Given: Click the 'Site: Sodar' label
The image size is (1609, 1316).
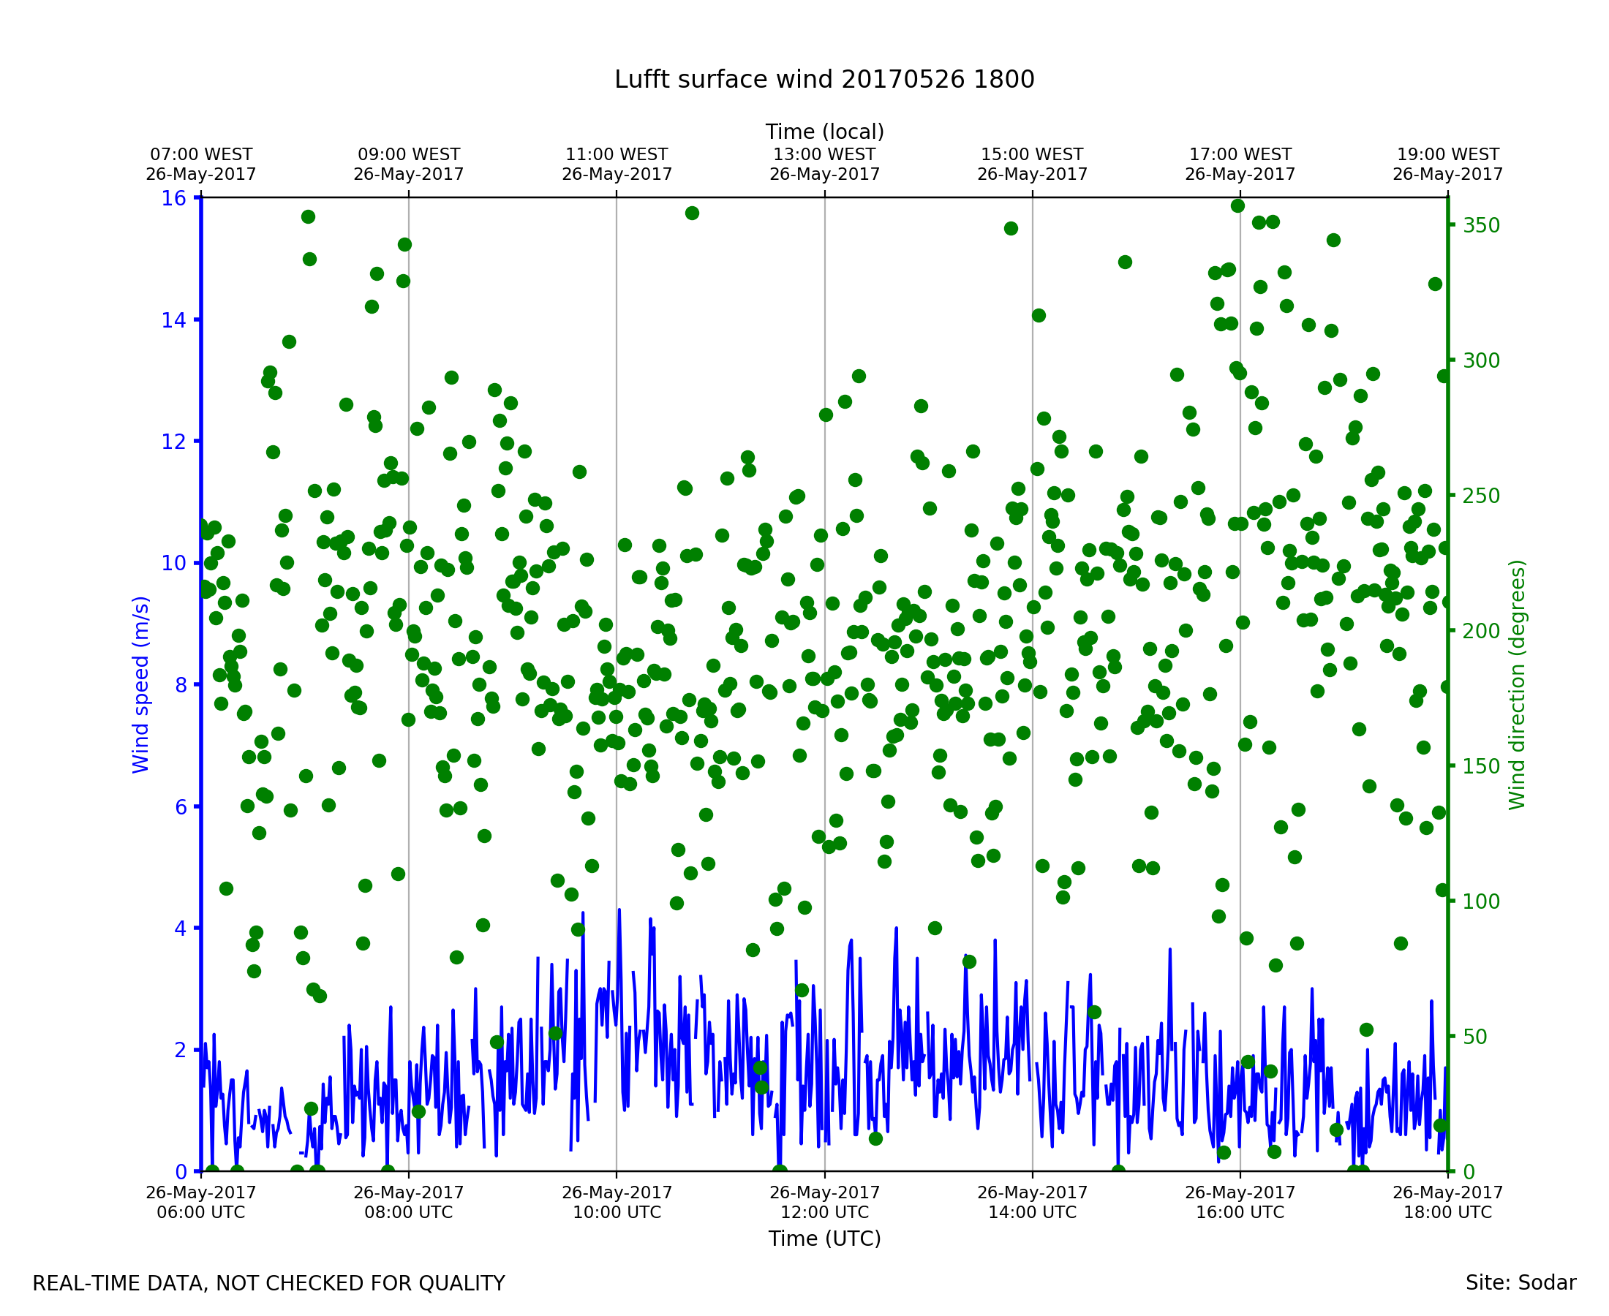Looking at the screenshot, I should pos(1521,1283).
